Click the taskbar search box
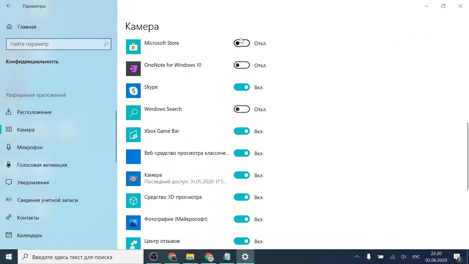The width and height of the screenshot is (469, 264). [81, 257]
